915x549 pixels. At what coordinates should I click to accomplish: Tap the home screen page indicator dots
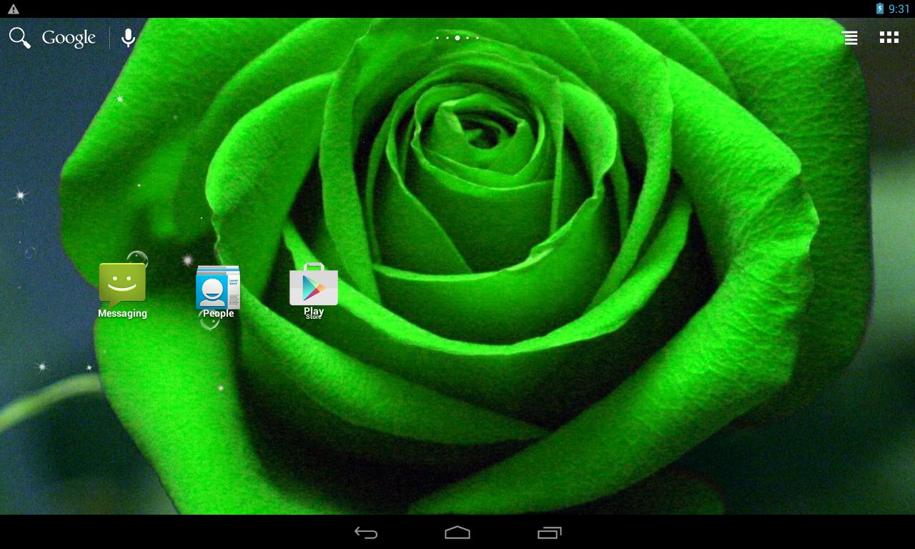(457, 38)
